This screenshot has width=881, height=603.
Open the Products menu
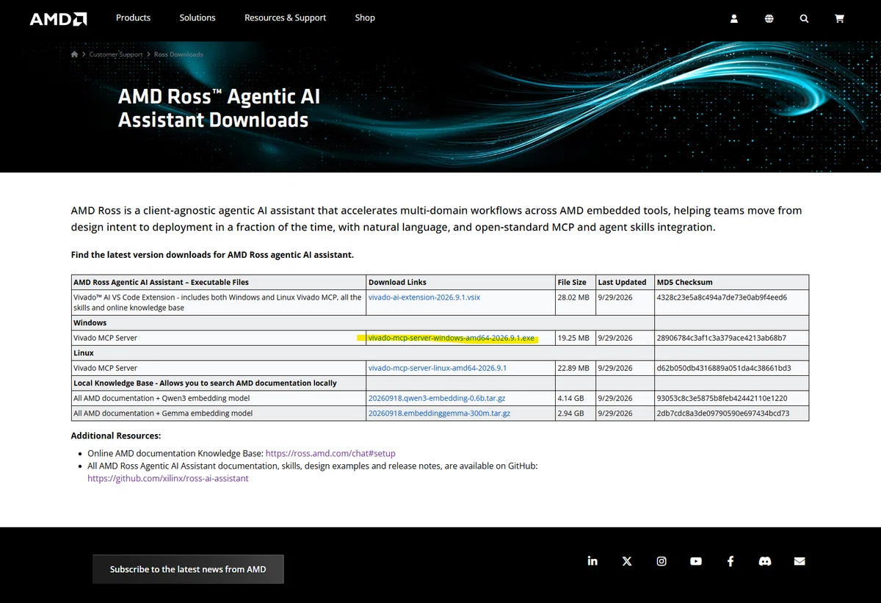pyautogui.click(x=133, y=18)
